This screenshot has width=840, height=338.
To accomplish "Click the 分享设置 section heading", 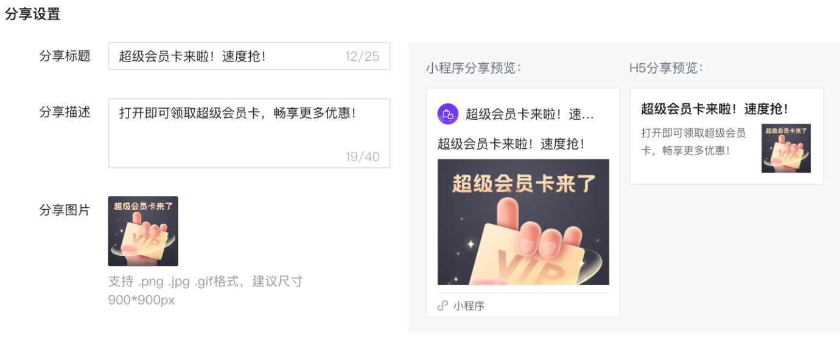I will (x=33, y=15).
